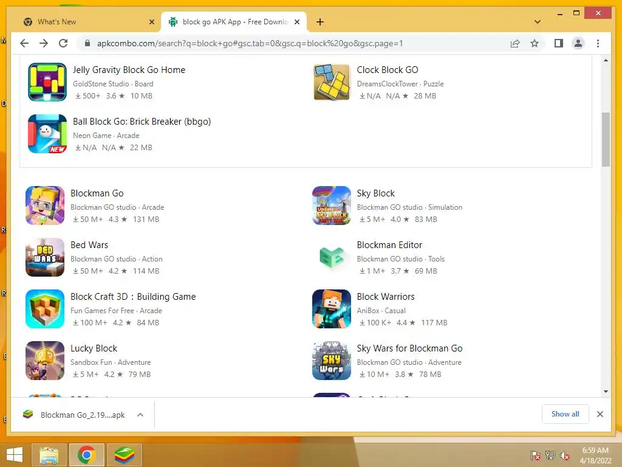
Task: Click the 'AniBox · Casual' text
Action: pyautogui.click(x=381, y=311)
